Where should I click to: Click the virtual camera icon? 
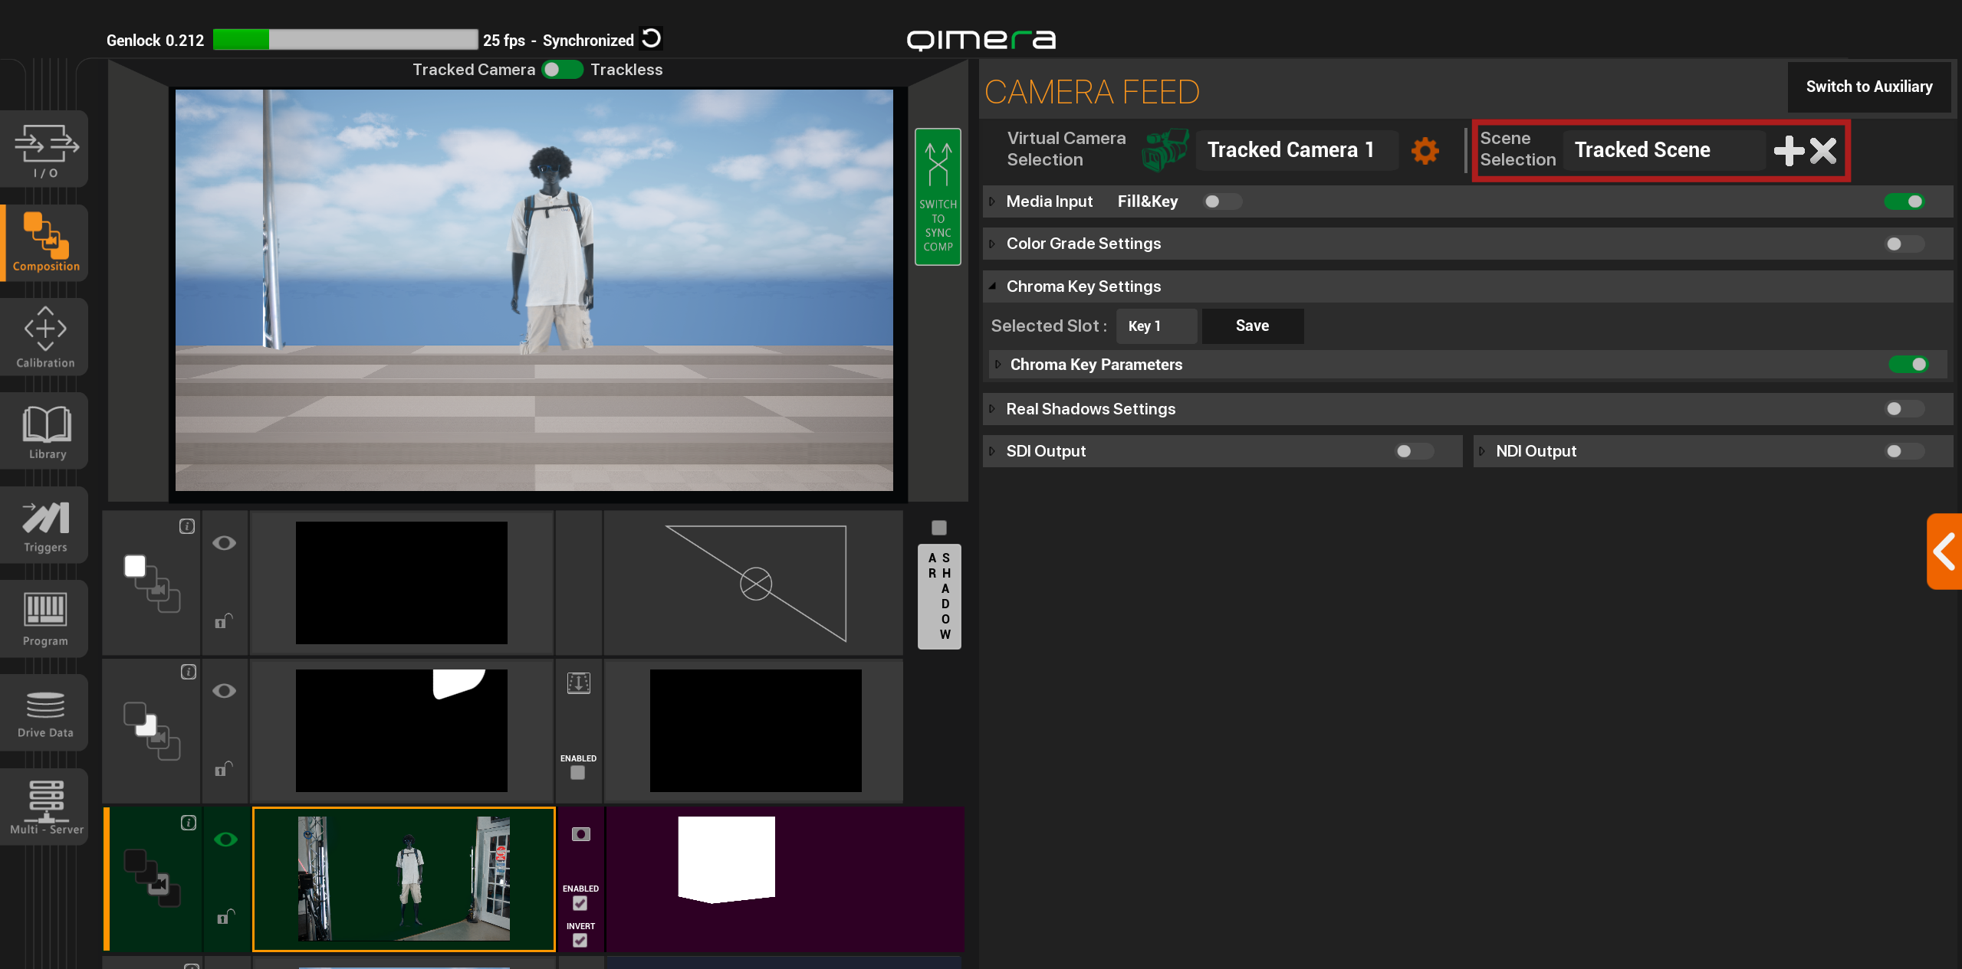click(x=1164, y=149)
